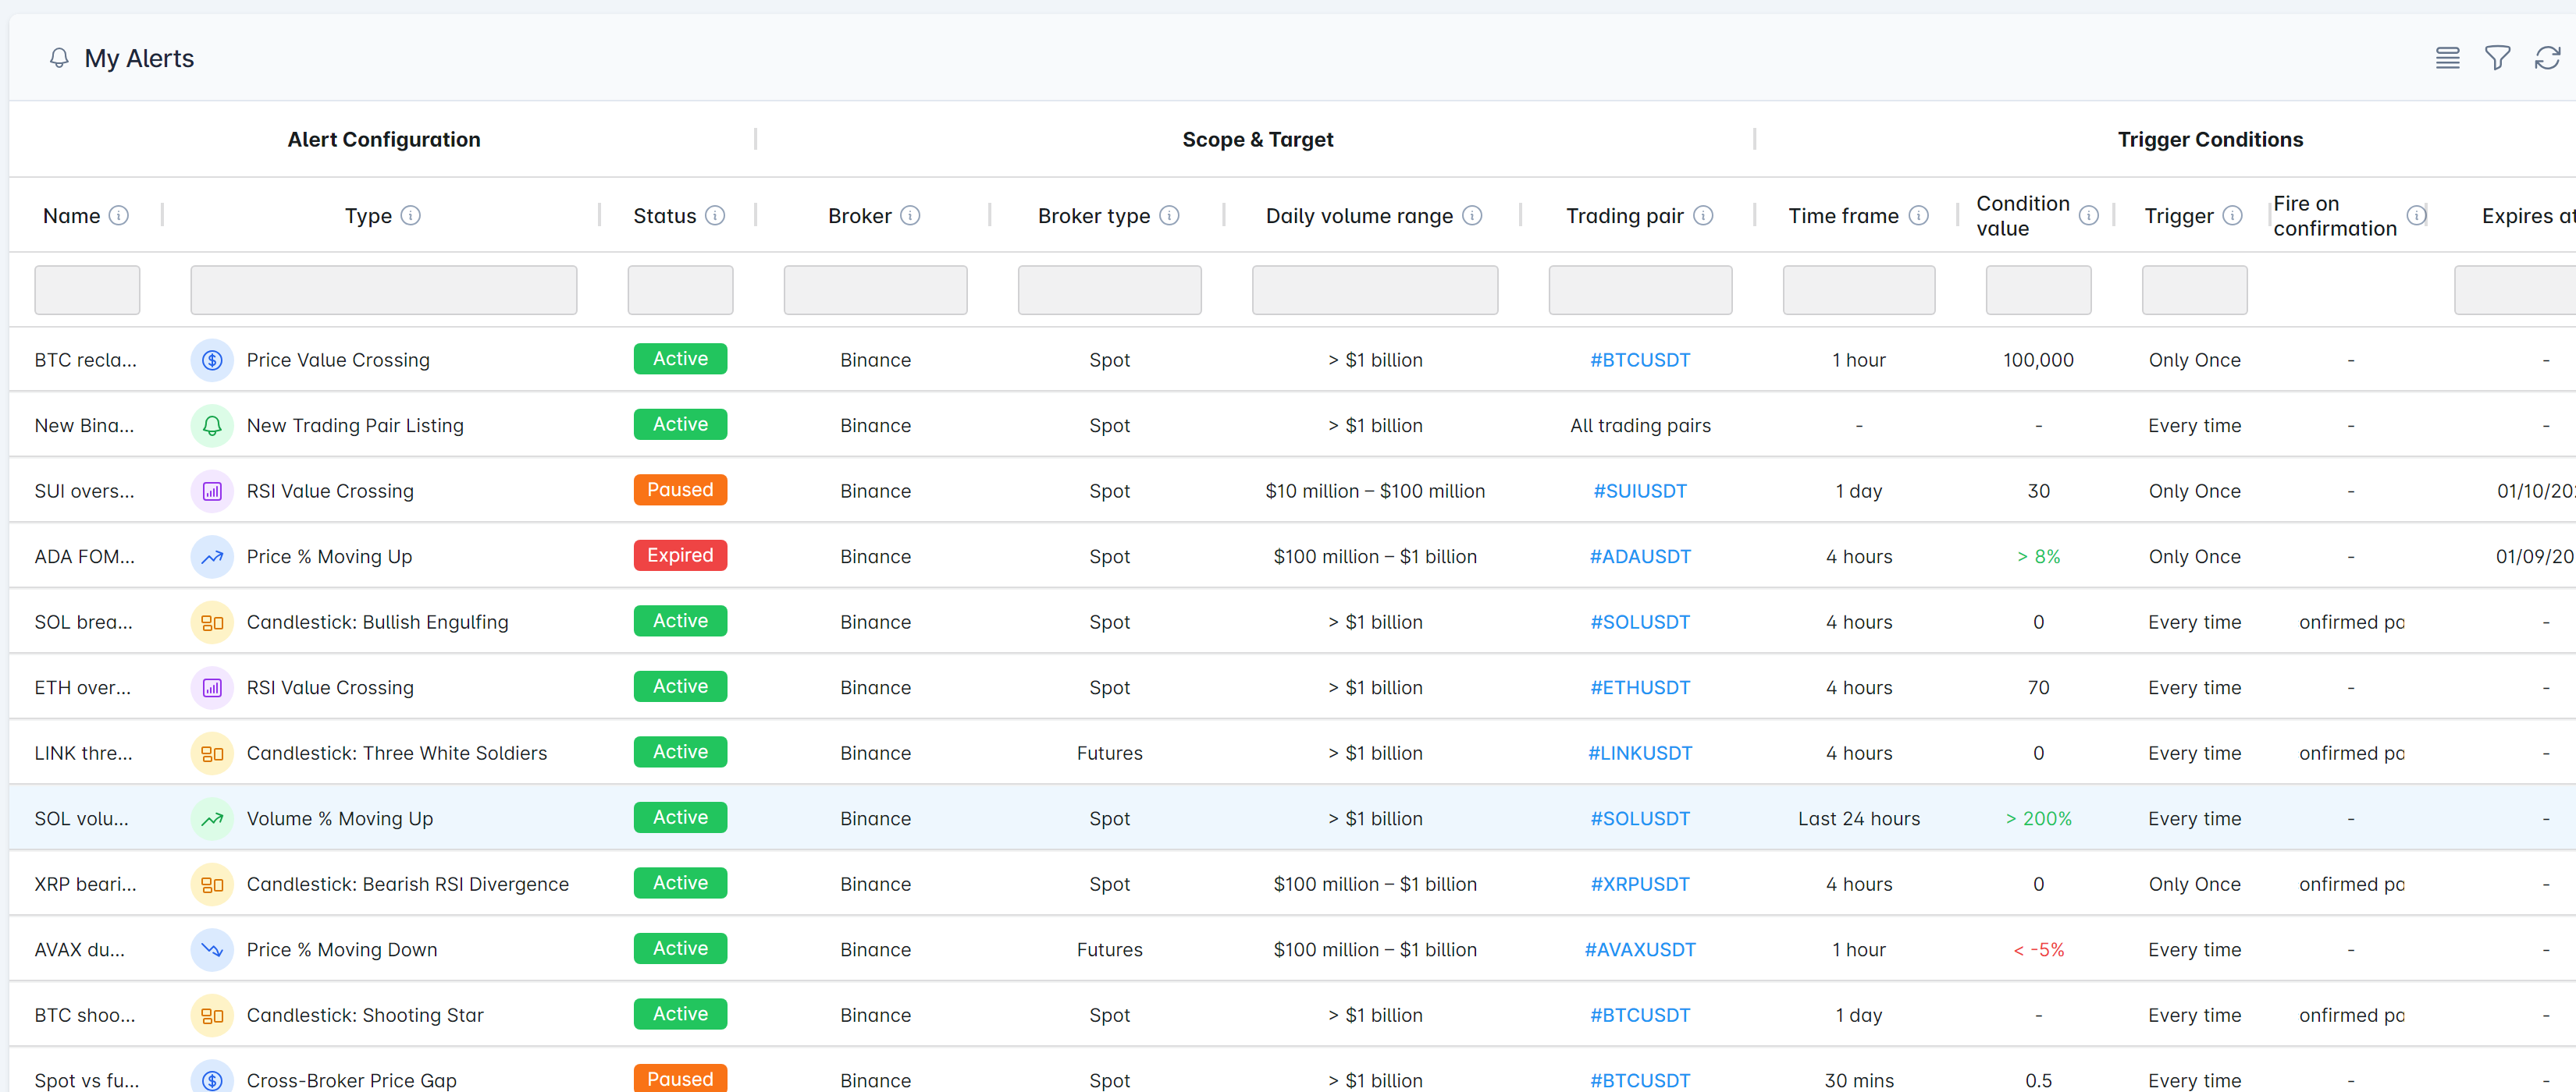Show info for the Type column
The height and width of the screenshot is (1092, 2576).
411,216
